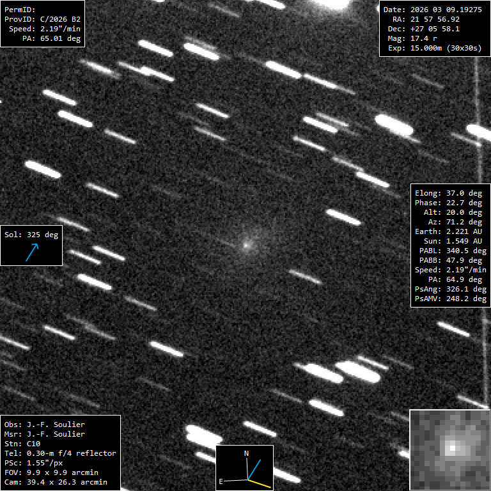Click the E label on the compass
This screenshot has width=491, height=491.
(221, 480)
